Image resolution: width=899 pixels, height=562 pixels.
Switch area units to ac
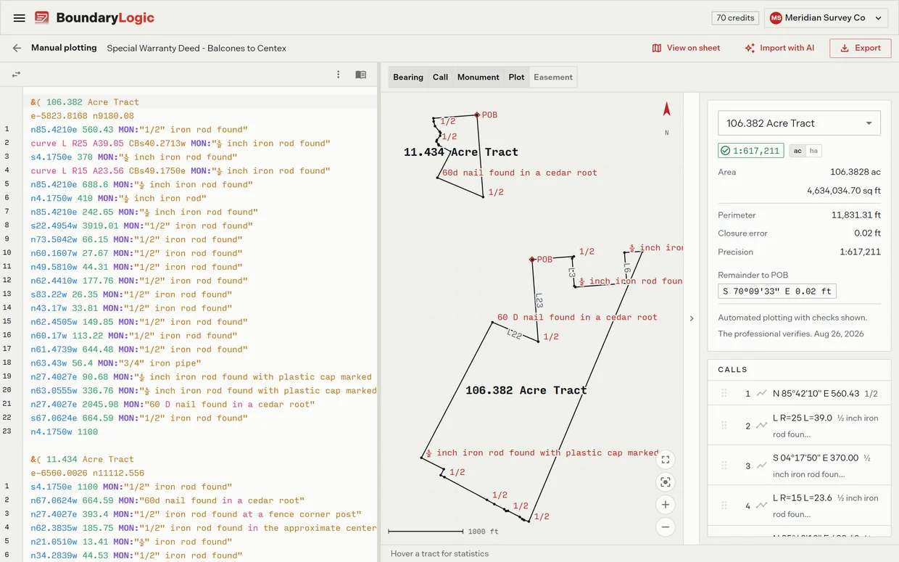pos(797,151)
